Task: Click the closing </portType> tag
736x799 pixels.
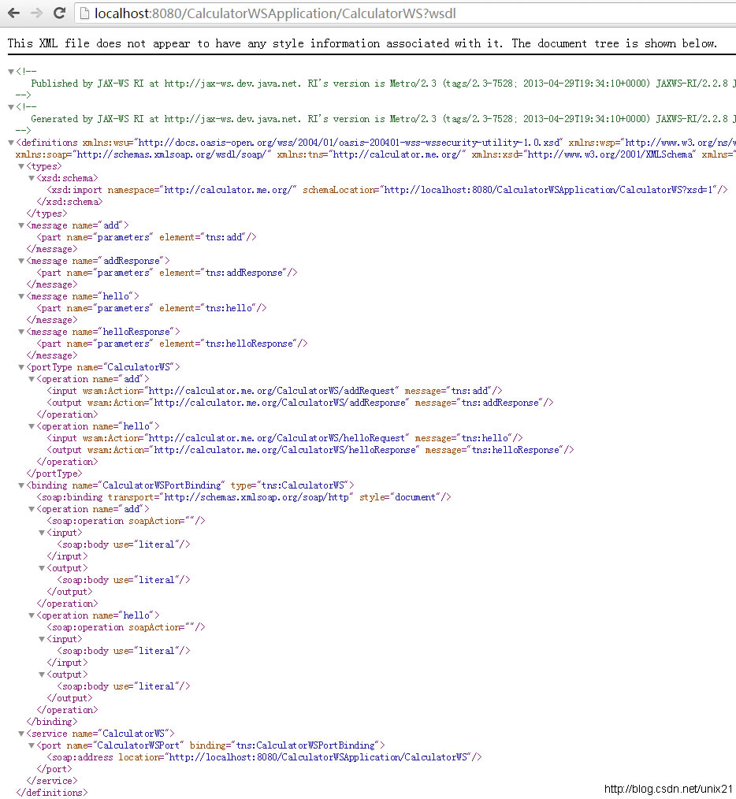Action: 54,474
